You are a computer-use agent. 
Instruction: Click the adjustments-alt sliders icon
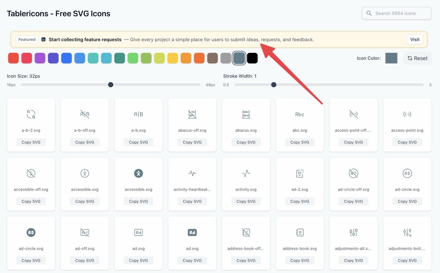click(x=353, y=232)
